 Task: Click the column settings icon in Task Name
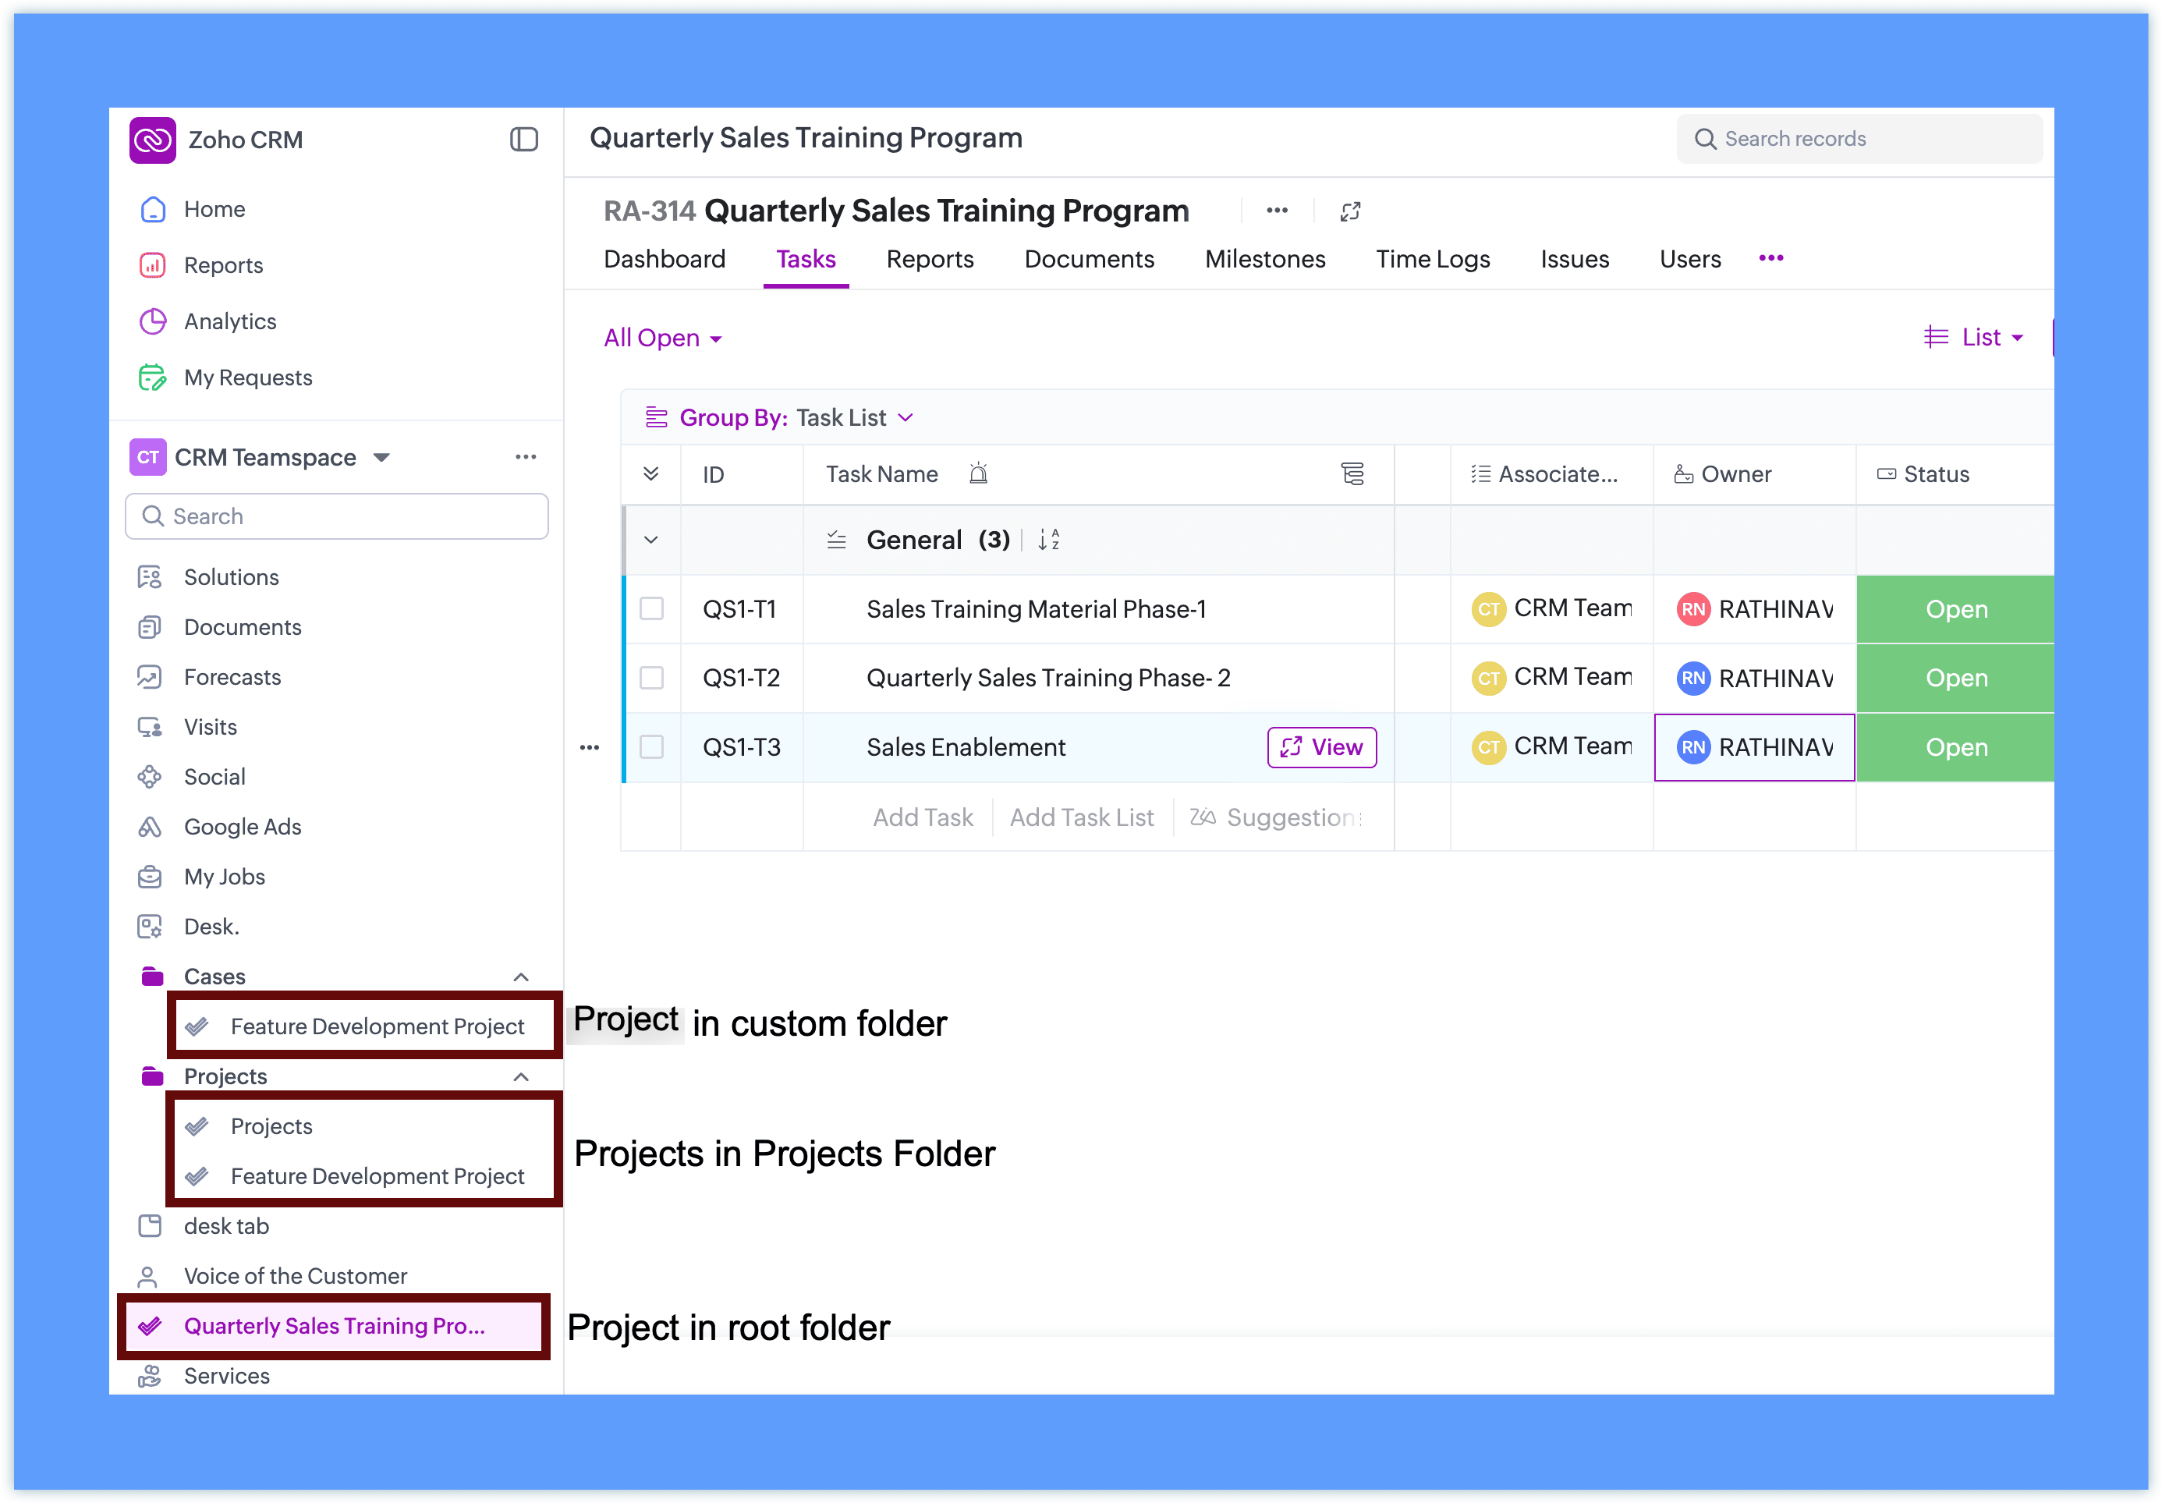[1352, 473]
